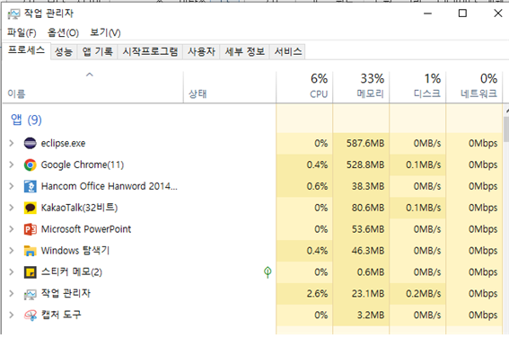Click the 작업 관리자 title bar icon

[14, 13]
